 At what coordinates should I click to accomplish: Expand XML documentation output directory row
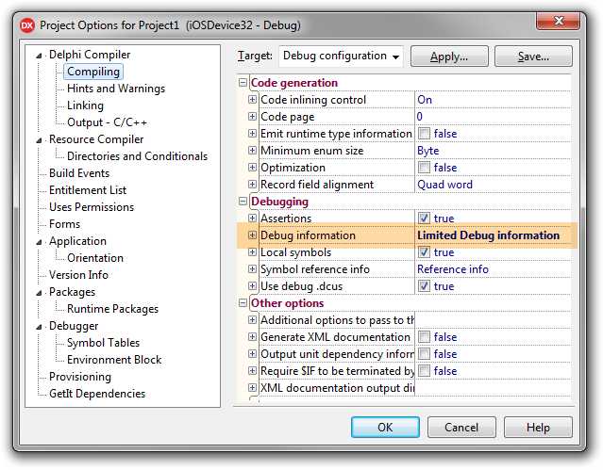coord(252,387)
